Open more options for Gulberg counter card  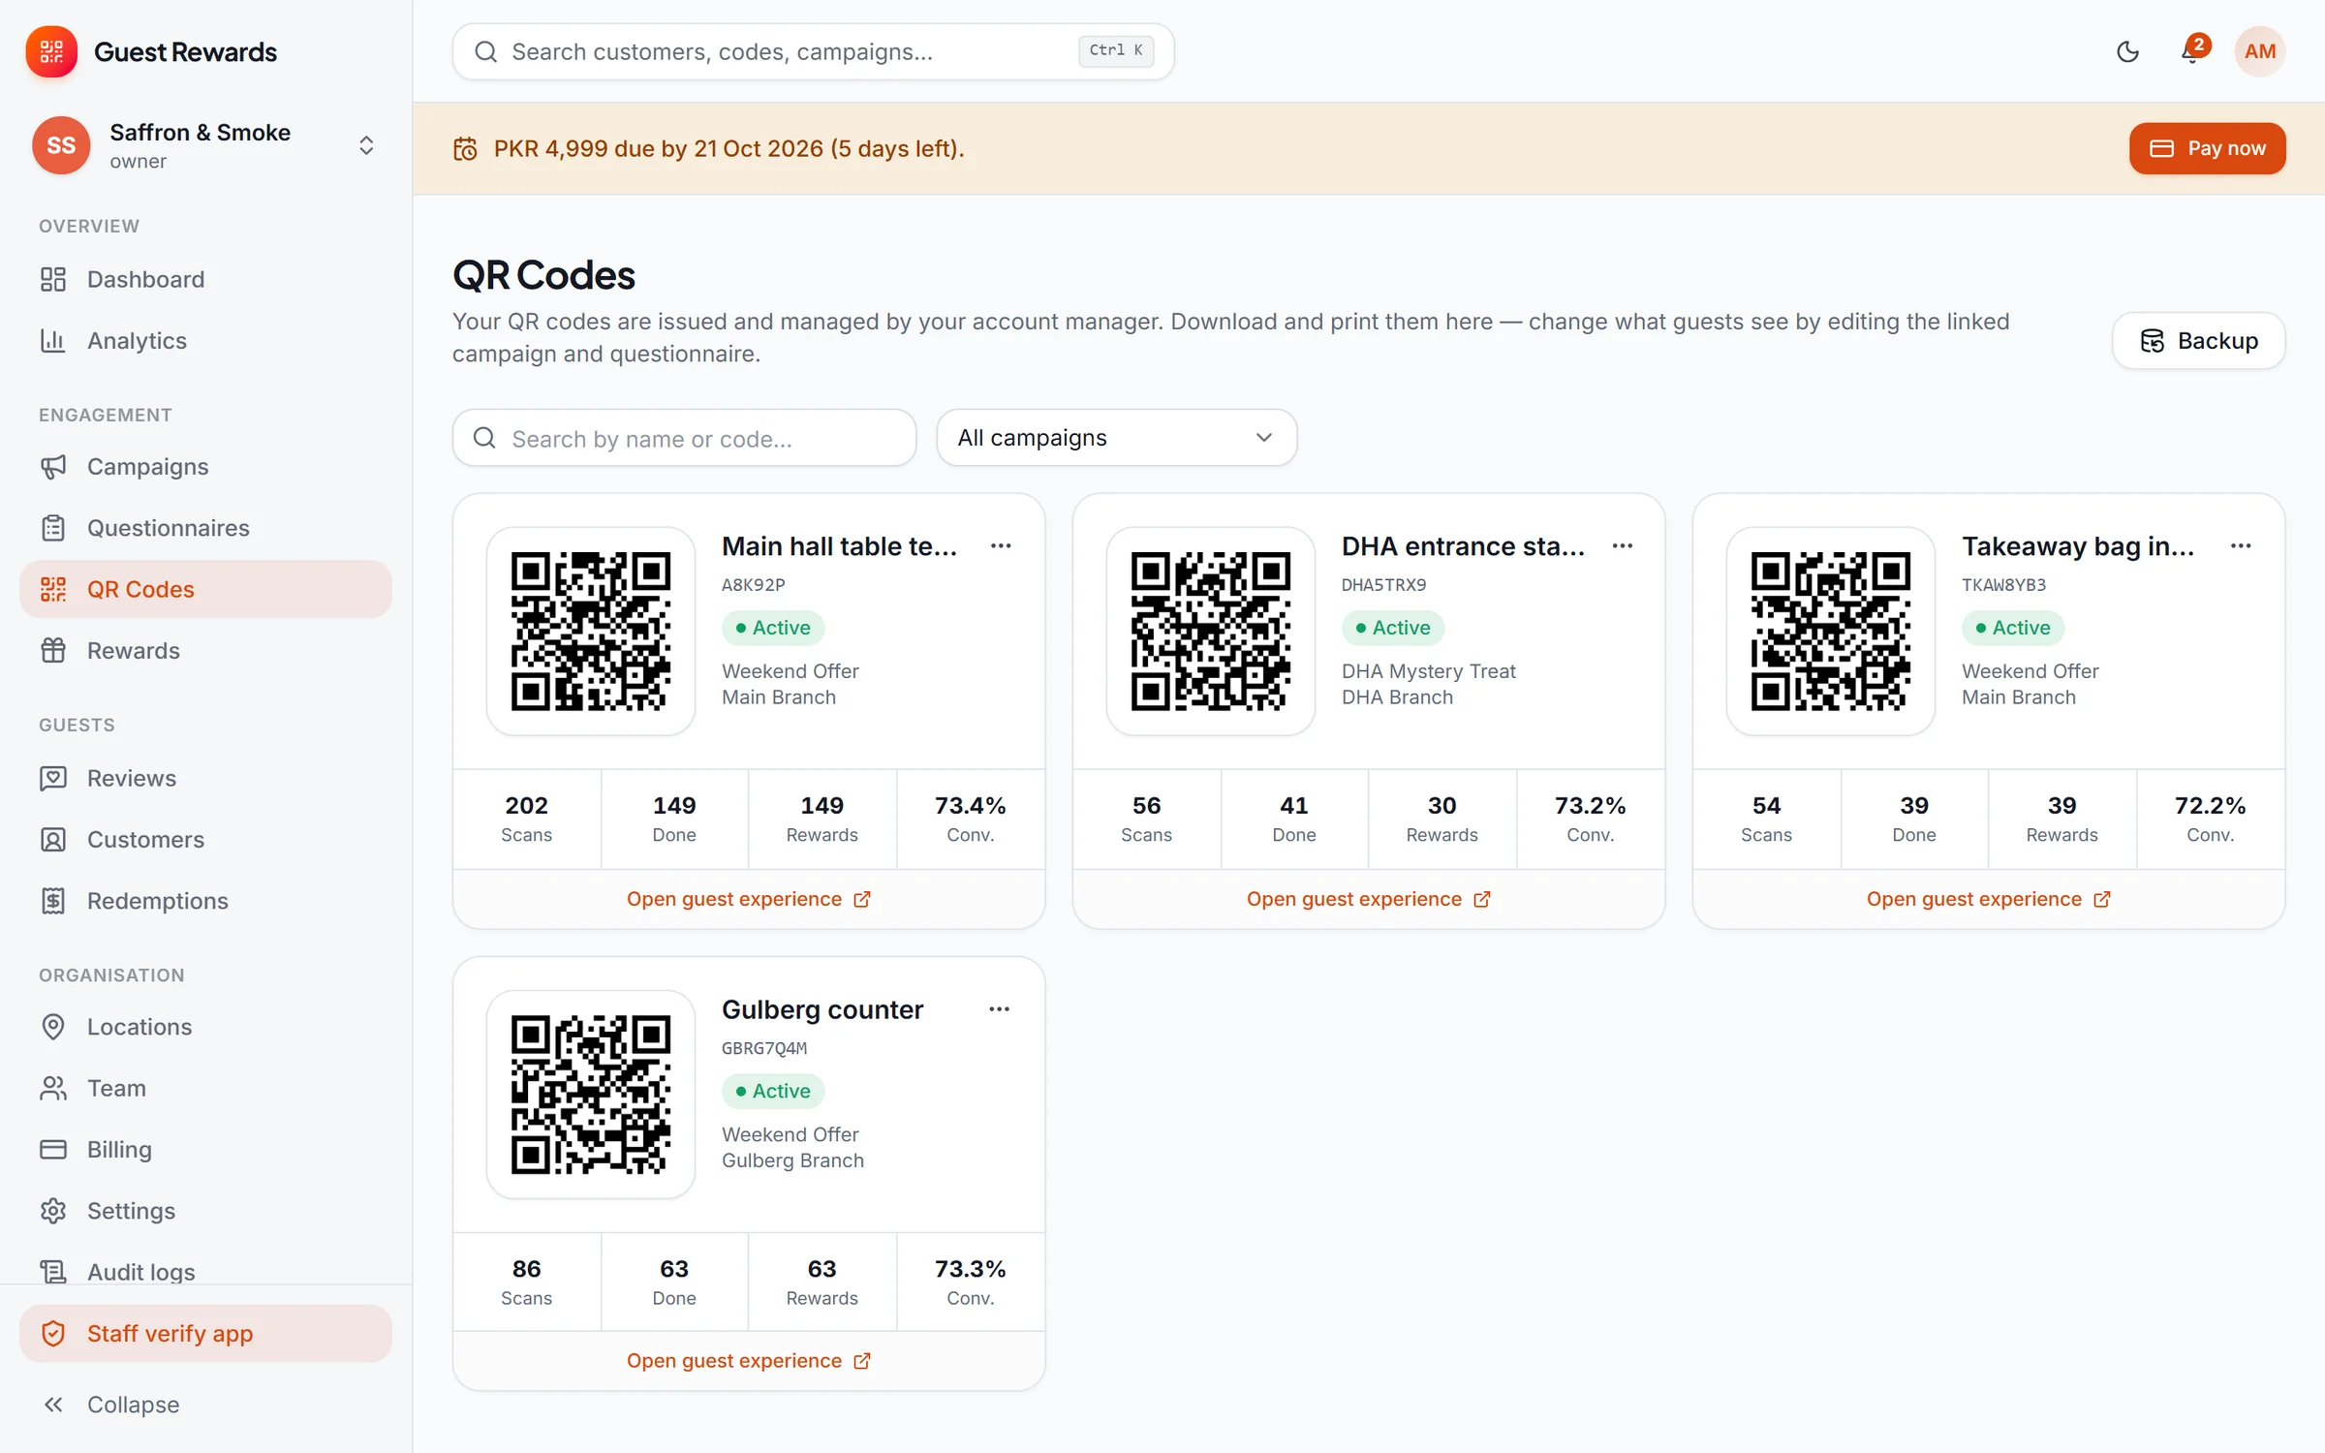(x=999, y=1009)
